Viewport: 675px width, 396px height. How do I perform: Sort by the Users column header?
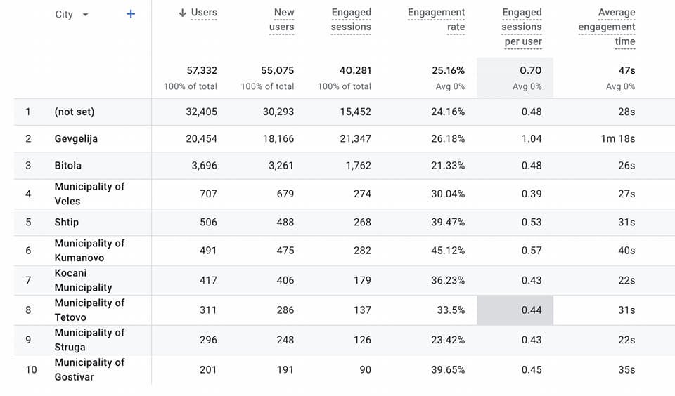tap(203, 13)
